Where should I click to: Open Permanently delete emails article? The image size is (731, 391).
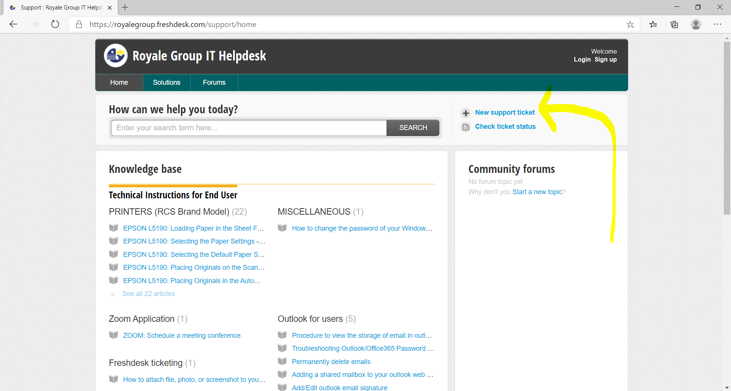[x=331, y=362]
